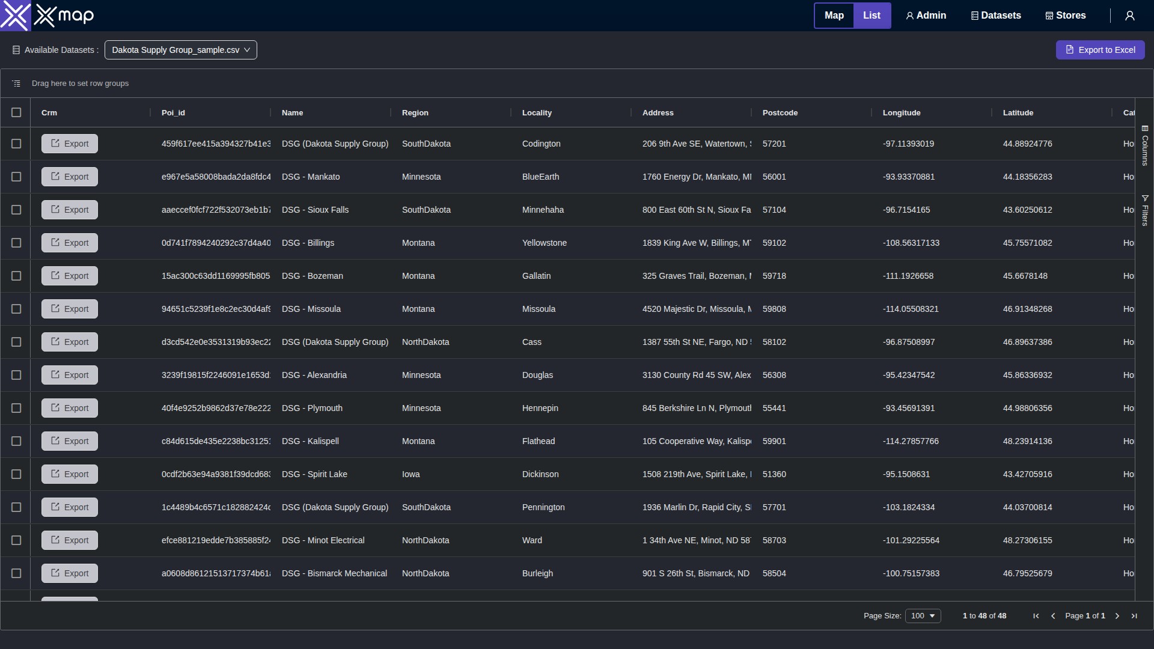Switch to List view
Screen dimensions: 1154x649
point(872,16)
